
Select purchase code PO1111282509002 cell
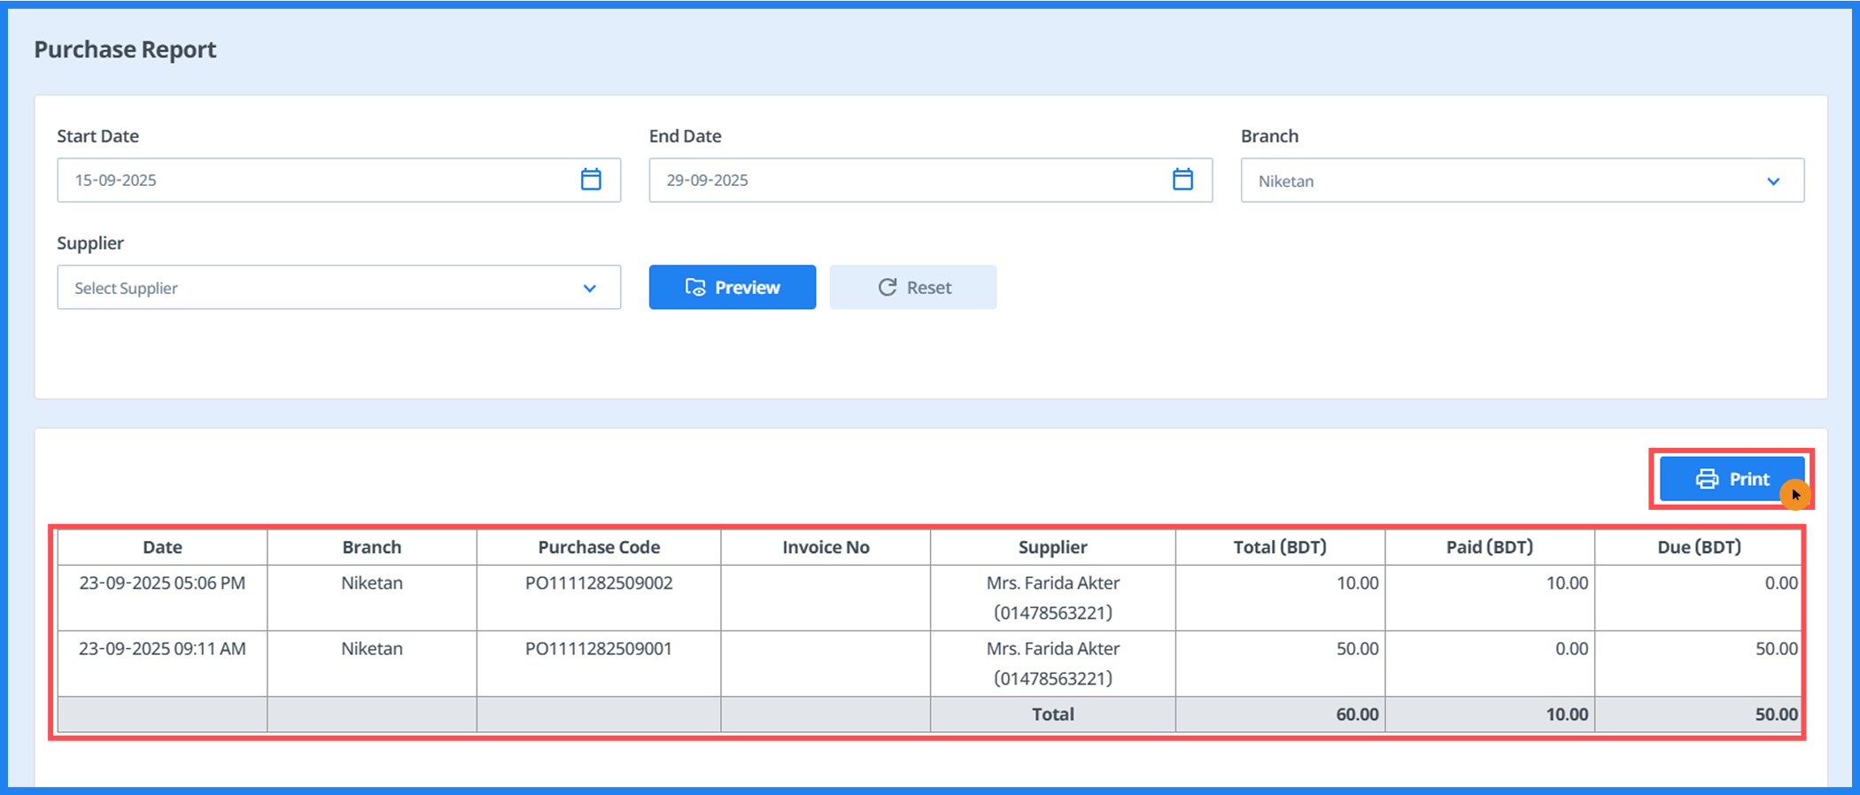599,583
